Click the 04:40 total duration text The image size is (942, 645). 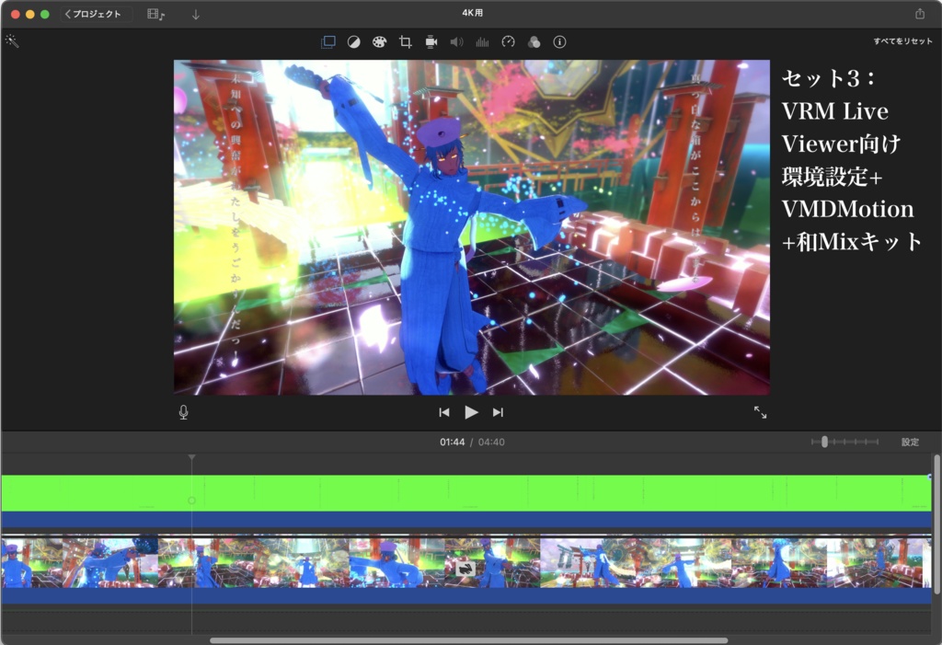point(491,442)
